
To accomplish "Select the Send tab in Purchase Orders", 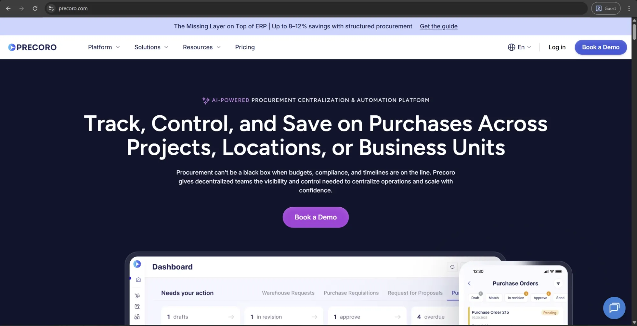I will pos(560,298).
